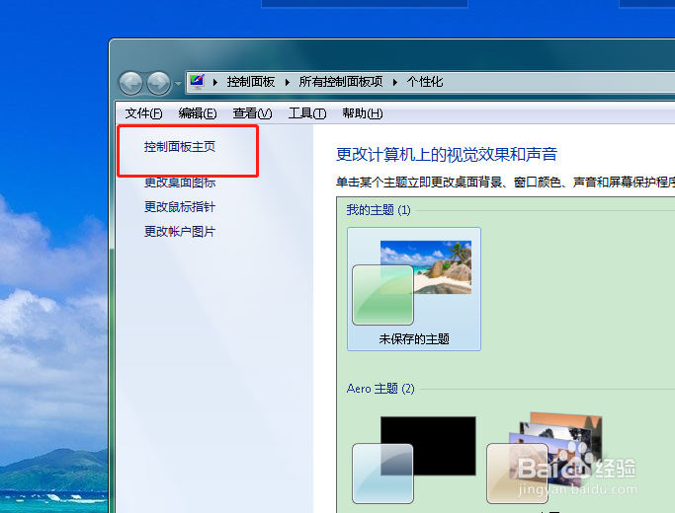Image resolution: width=675 pixels, height=513 pixels.
Task: Go to 控制面板 breadcrumb
Action: click(251, 82)
